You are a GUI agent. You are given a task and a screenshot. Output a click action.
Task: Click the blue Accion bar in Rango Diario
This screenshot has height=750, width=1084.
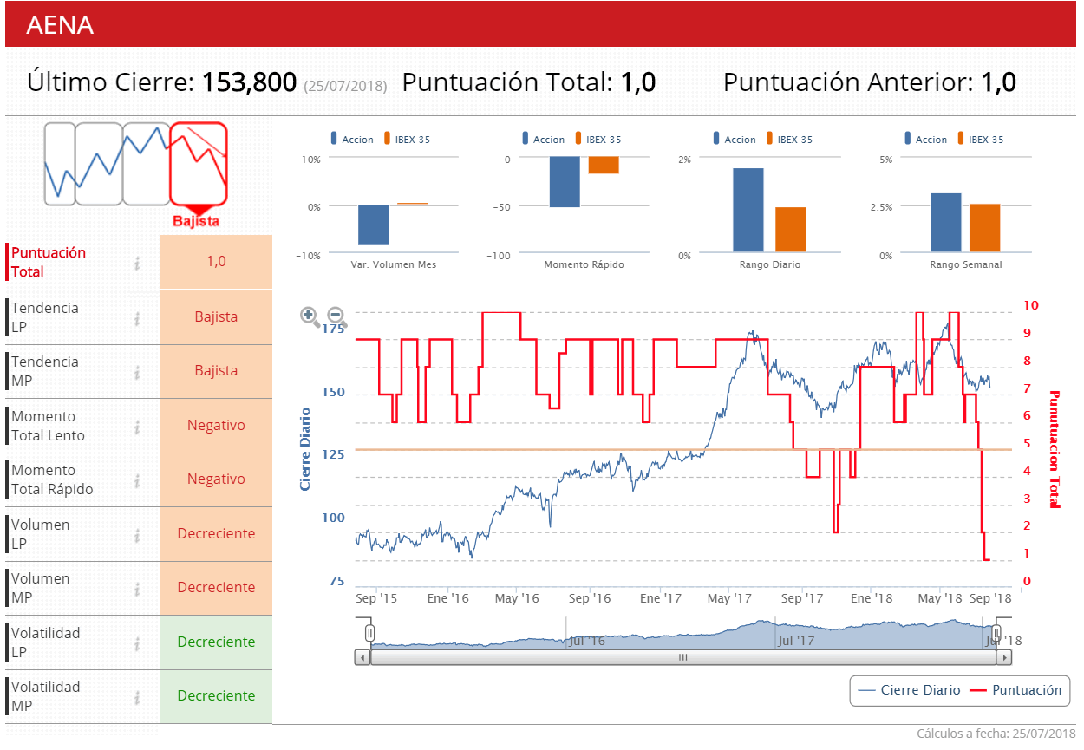pyautogui.click(x=748, y=211)
